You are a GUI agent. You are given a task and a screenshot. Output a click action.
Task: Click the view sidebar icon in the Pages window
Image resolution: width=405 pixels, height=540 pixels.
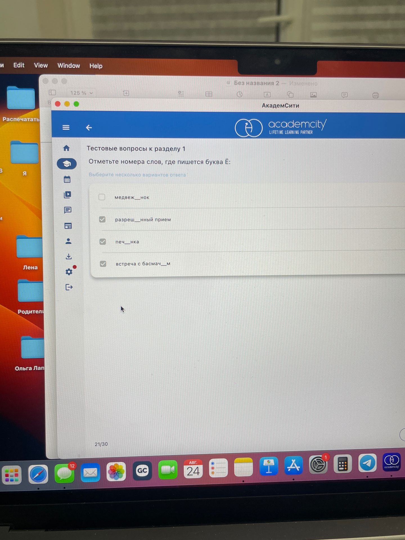click(x=52, y=93)
